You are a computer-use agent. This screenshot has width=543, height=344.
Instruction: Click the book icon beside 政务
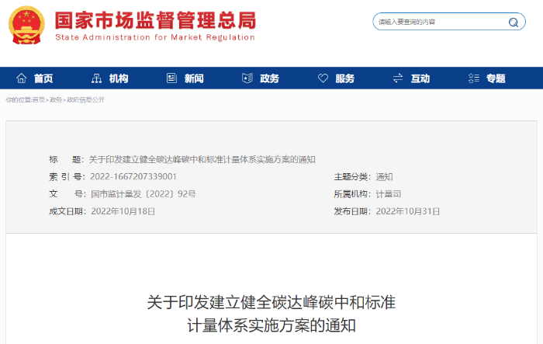247,78
